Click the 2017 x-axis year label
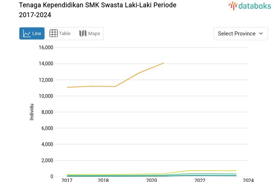 pyautogui.click(x=67, y=180)
